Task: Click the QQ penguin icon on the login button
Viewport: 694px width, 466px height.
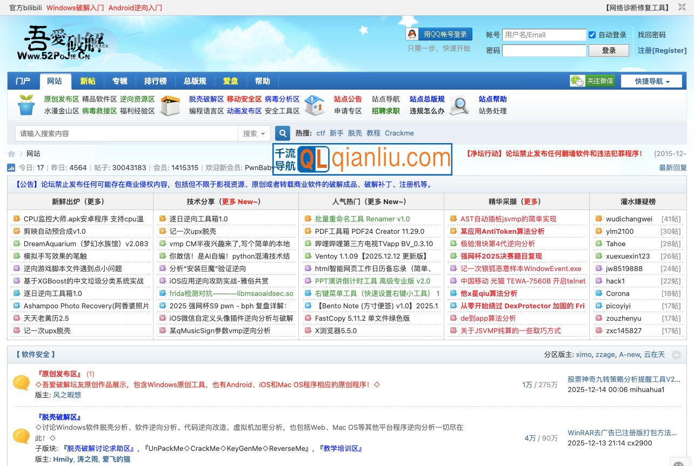Action: [412, 33]
